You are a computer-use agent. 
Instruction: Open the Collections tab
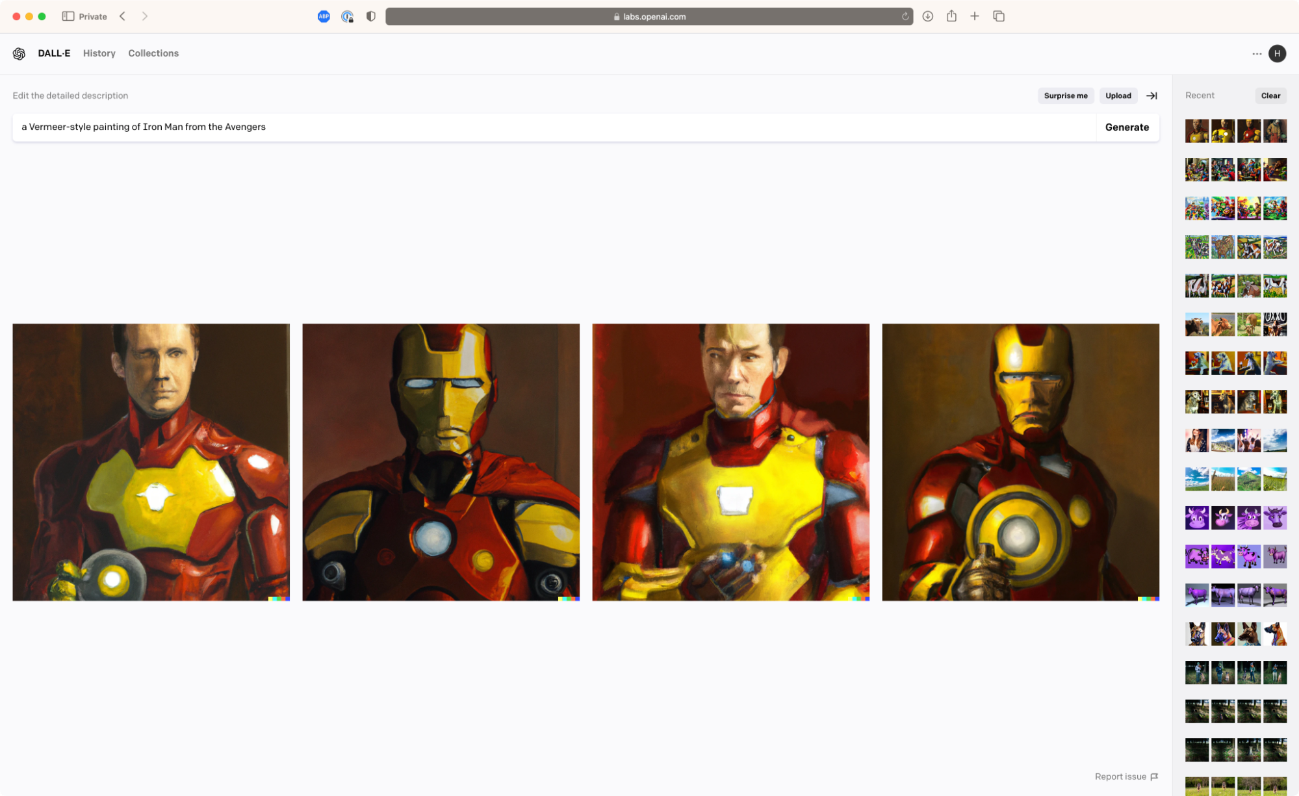[x=153, y=53]
